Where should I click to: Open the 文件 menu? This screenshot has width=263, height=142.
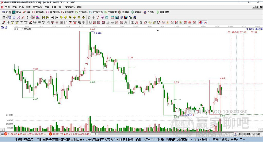7,7
